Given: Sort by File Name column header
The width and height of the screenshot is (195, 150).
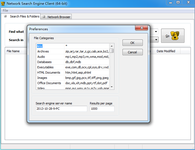Looking at the screenshot, I should coord(16,51).
